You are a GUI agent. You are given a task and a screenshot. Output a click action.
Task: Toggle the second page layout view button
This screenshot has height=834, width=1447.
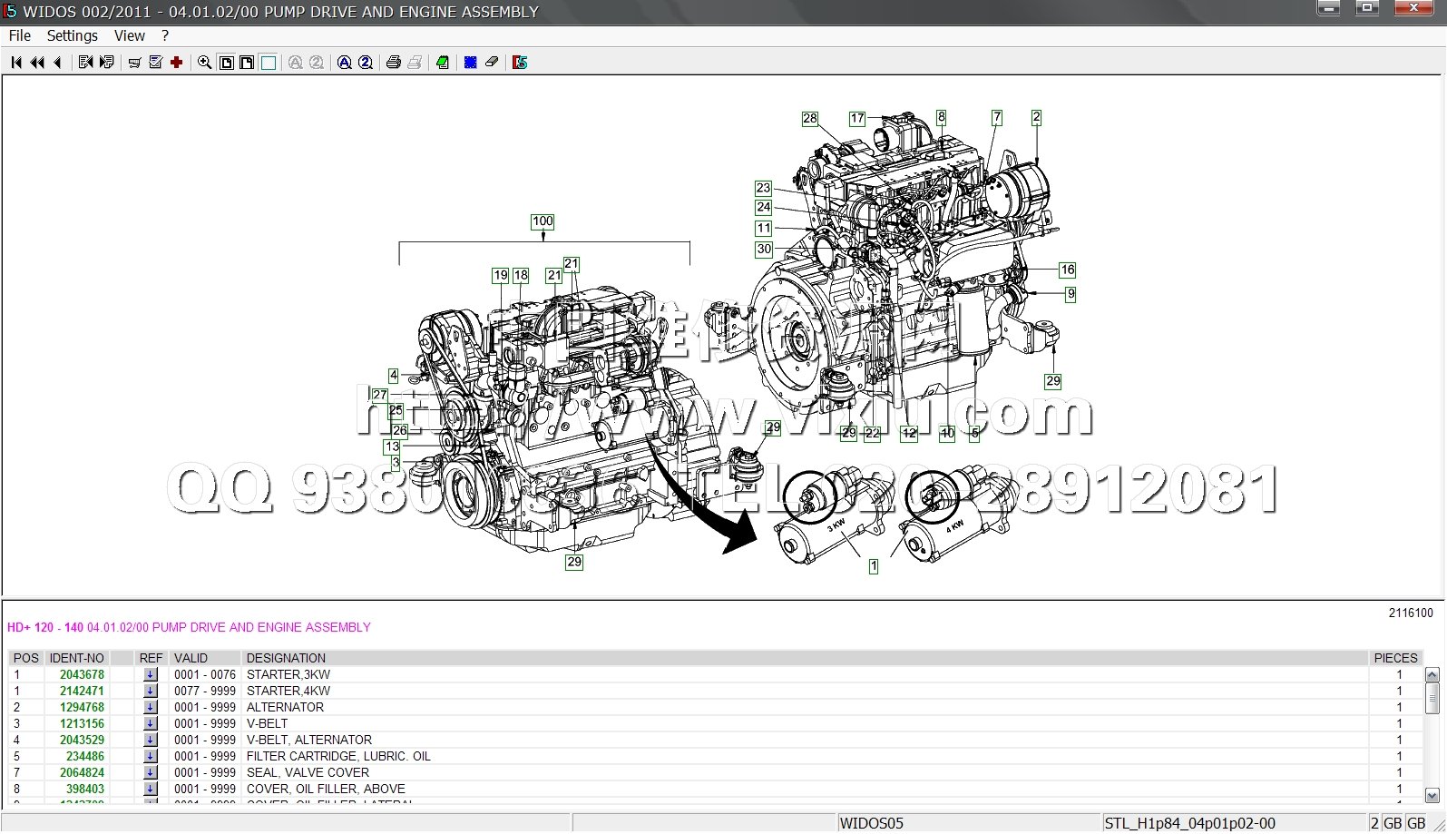[x=247, y=63]
